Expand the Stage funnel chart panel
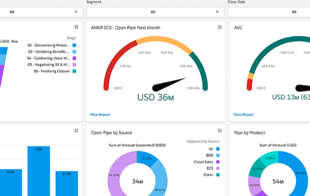 point(76,27)
